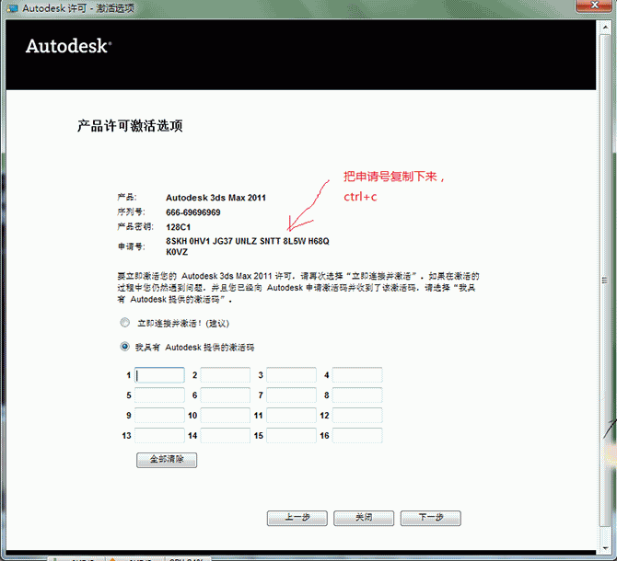Click activation code field 6
Image resolution: width=617 pixels, height=561 pixels.
pos(225,395)
